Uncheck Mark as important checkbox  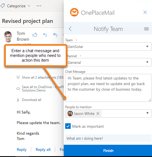click(68, 126)
